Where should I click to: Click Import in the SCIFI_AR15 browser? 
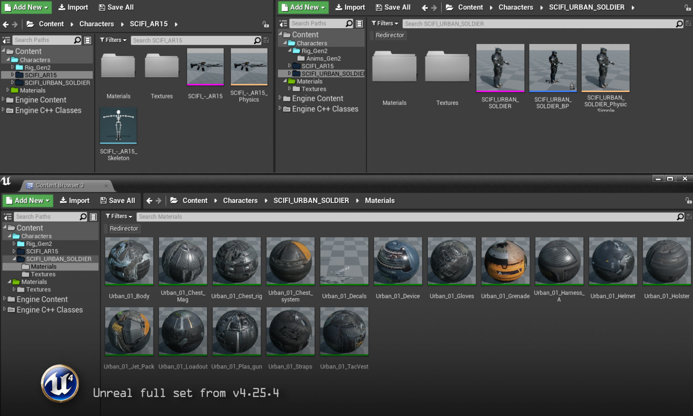click(73, 7)
